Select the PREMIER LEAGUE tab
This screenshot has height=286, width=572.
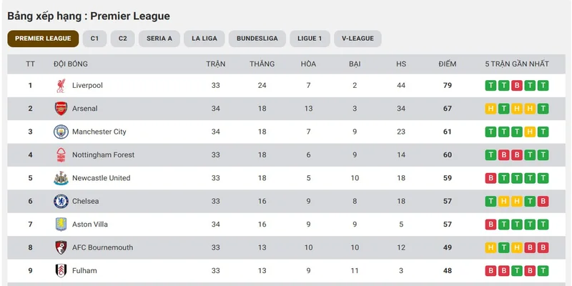click(x=43, y=39)
